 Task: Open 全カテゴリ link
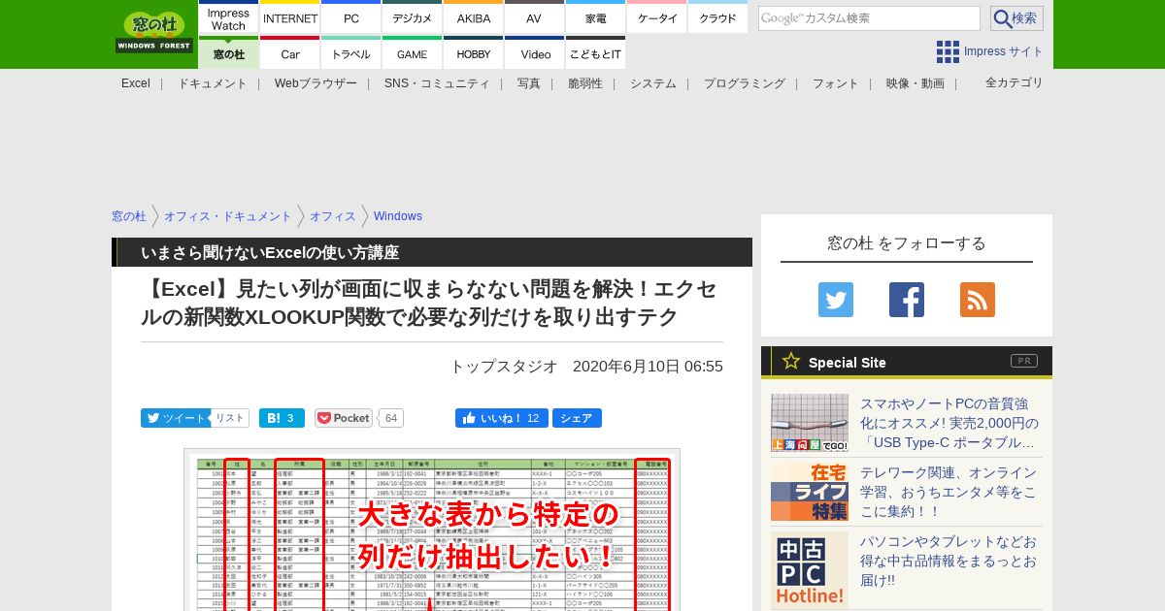coord(1015,82)
